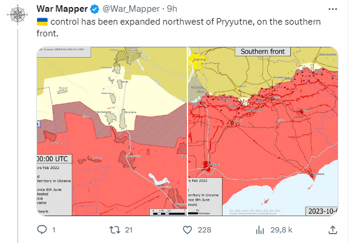Click the blue verified badge
This screenshot has width=349, height=243.
(x=95, y=9)
